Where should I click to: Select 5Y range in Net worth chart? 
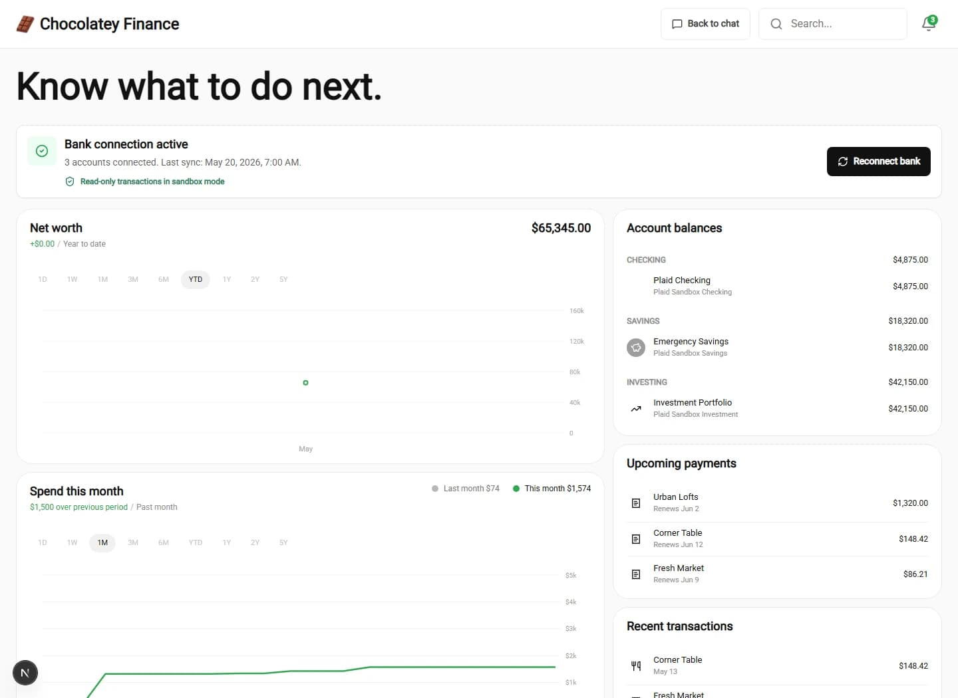(x=283, y=279)
